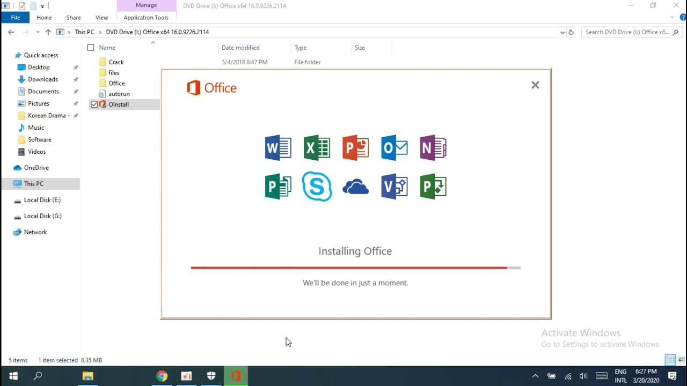This screenshot has height=386, width=687.
Task: Click the Office logo in the installer
Action: pos(211,88)
